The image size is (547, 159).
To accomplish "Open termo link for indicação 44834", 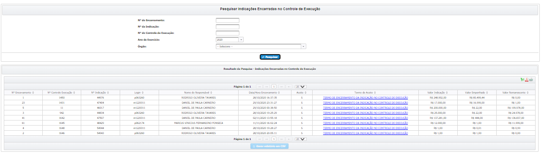I will pos(366,112).
